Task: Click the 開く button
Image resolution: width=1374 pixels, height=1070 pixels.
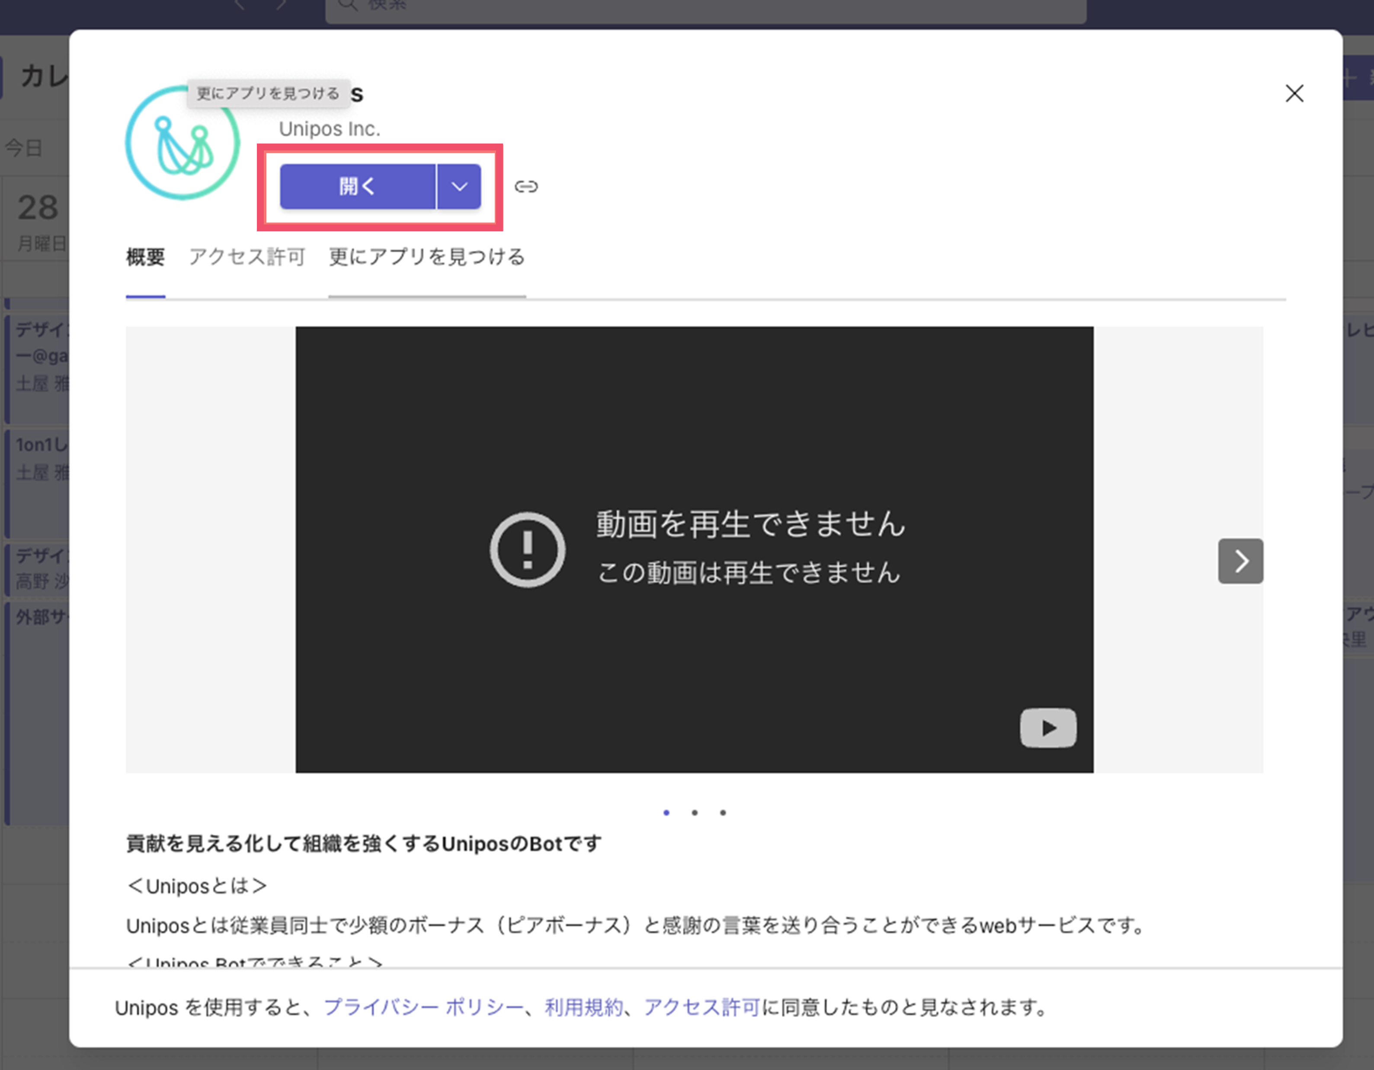Action: [357, 187]
